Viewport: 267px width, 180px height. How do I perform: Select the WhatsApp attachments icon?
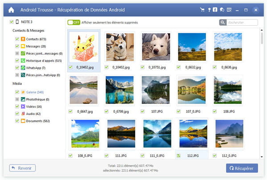coord(23,75)
